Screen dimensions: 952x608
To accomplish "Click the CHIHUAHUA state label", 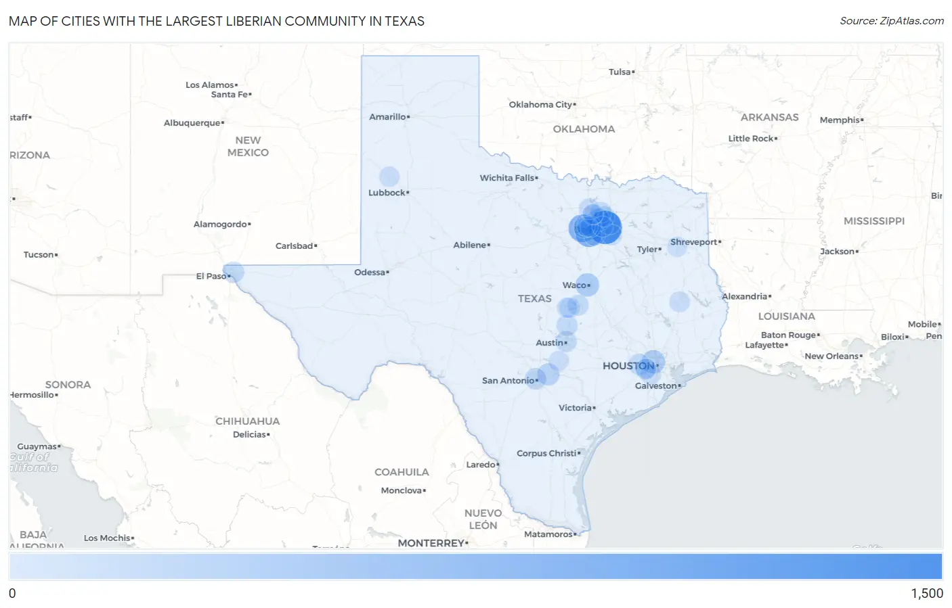I will [248, 421].
